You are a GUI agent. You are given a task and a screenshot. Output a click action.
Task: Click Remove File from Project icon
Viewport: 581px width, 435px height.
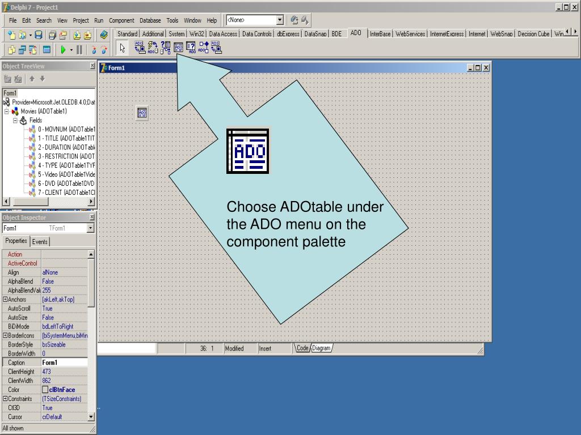coord(87,35)
